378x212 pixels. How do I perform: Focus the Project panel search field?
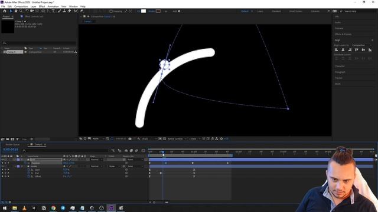coord(39,43)
